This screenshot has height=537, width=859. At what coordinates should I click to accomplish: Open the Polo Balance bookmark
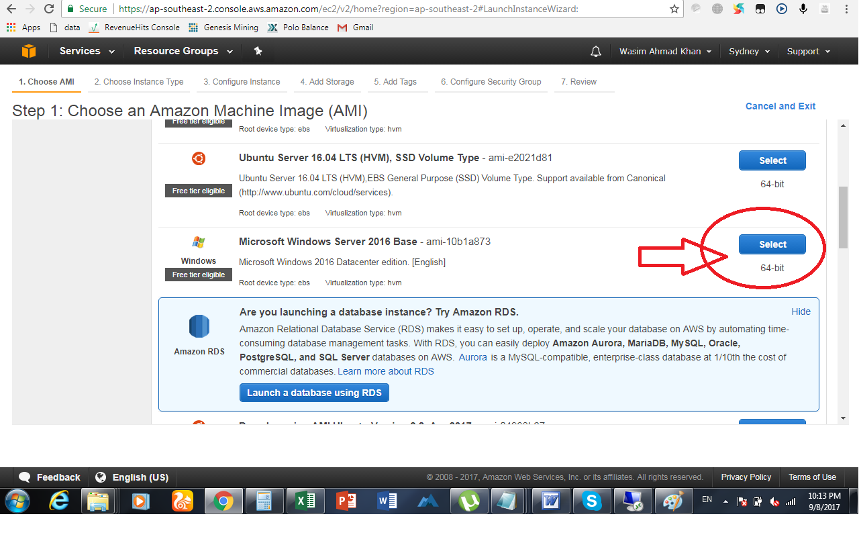click(297, 28)
